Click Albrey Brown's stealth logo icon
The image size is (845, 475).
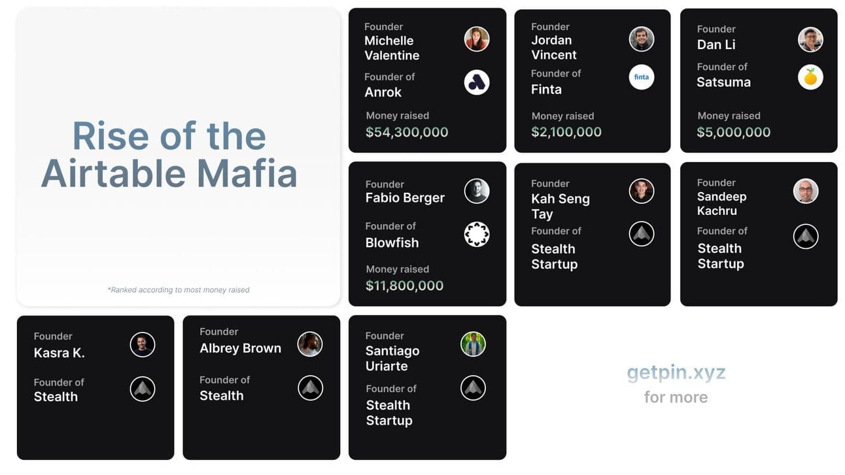[x=311, y=388]
